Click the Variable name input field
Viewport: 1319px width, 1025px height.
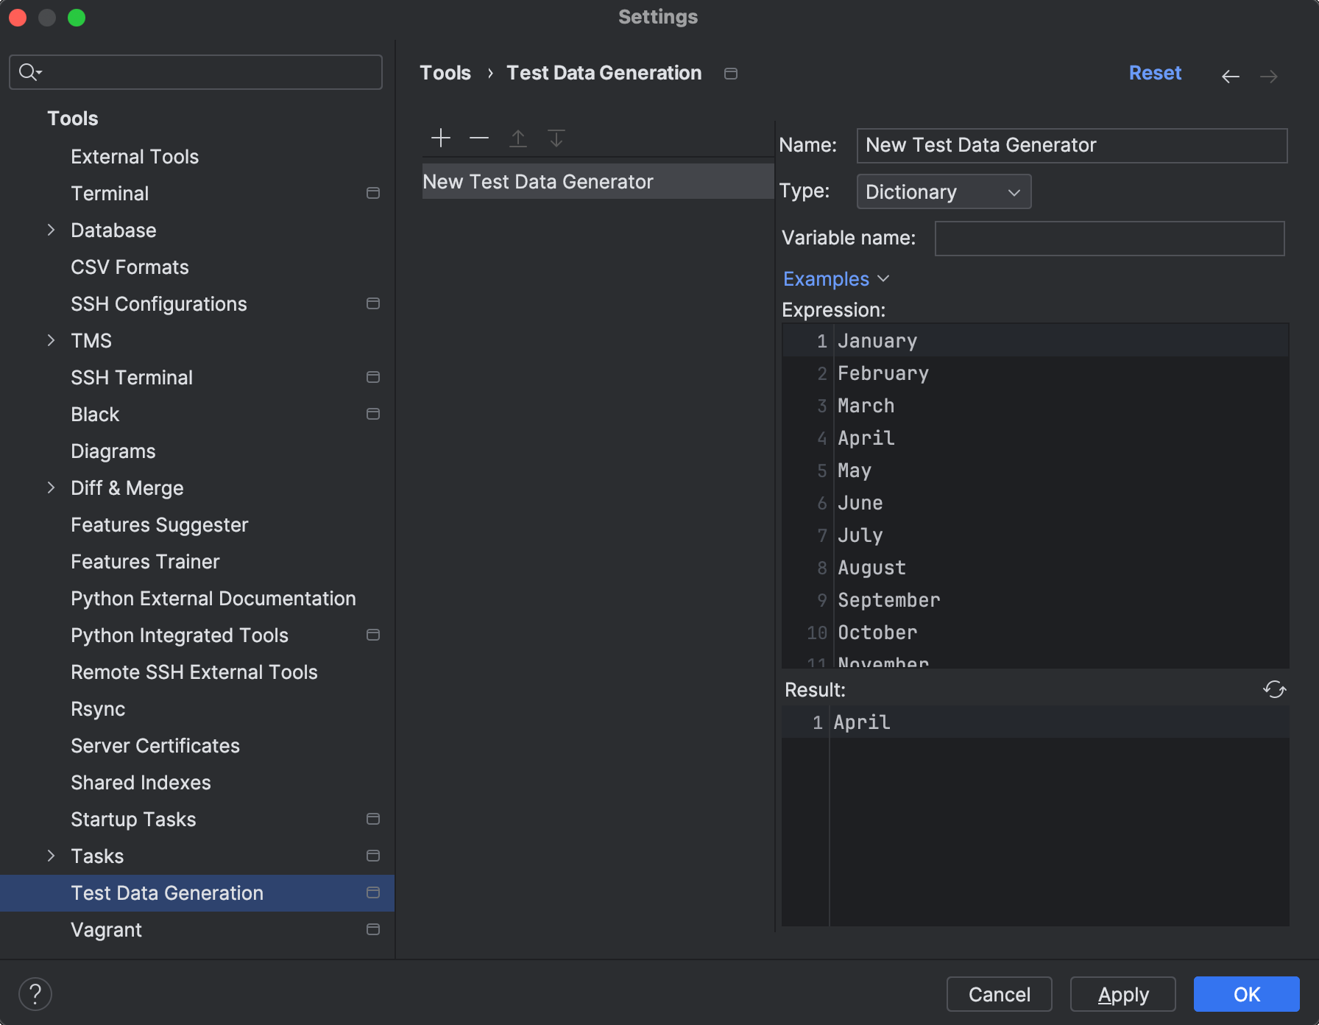(x=1109, y=238)
